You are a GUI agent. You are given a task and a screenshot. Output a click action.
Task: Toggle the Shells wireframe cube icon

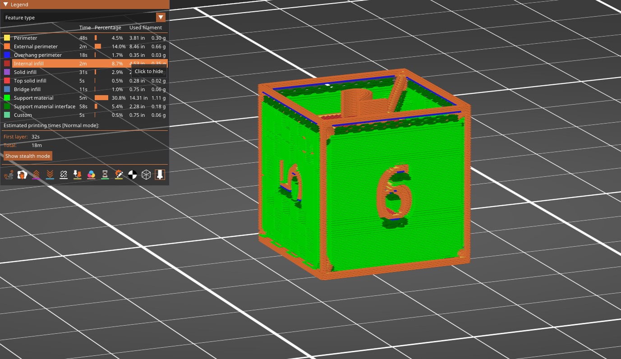tap(146, 175)
